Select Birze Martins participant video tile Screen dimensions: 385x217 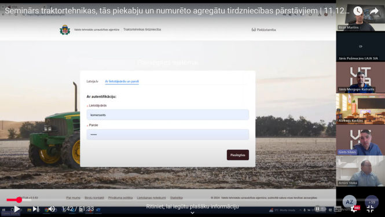361,16
